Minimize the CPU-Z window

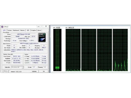(39, 26)
